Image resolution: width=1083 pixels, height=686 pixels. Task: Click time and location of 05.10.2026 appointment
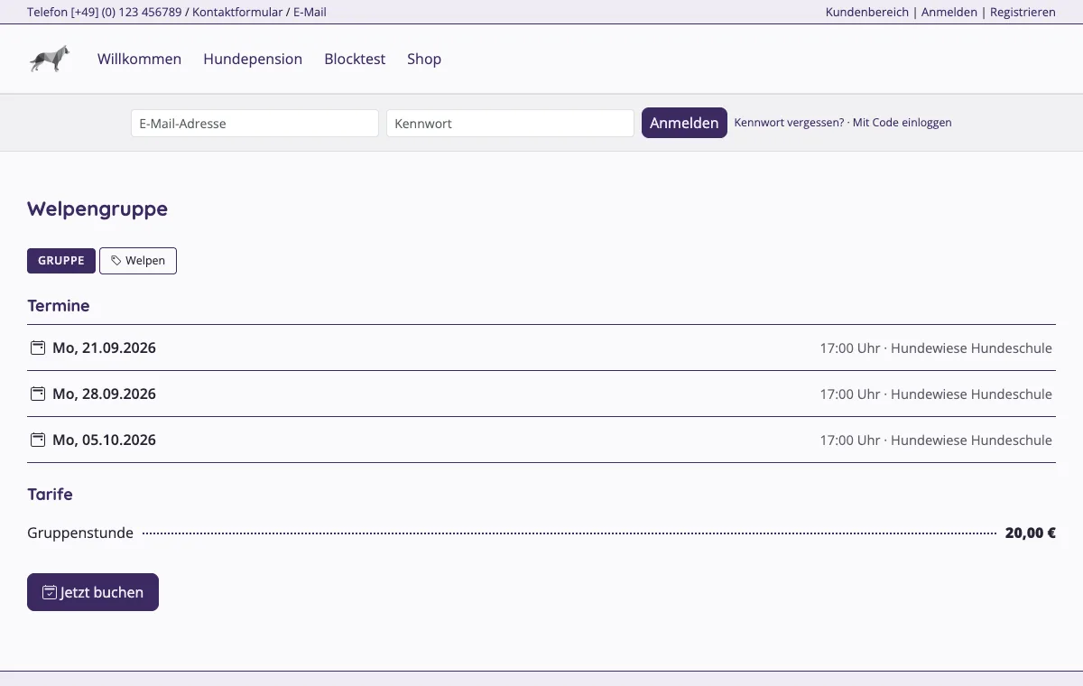936,440
